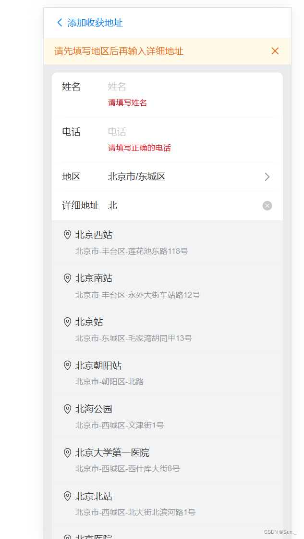Tap the location pin beside 北京南站
304x539 pixels.
[67, 278]
